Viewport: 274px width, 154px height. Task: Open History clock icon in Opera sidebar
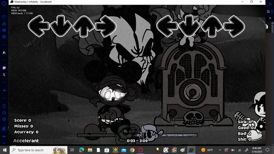(4, 106)
